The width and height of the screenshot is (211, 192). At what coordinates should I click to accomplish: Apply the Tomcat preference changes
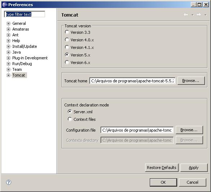[x=194, y=168]
